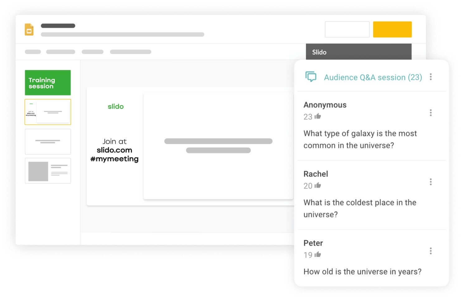Image resolution: width=461 pixels, height=299 pixels.
Task: Click the third menu placeholder in the menu bar
Action: (x=92, y=52)
